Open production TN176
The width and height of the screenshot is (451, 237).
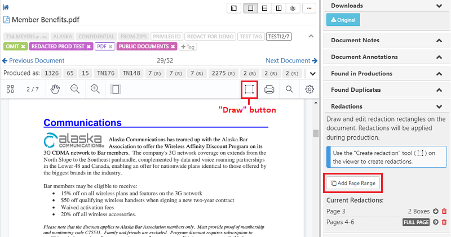105,73
